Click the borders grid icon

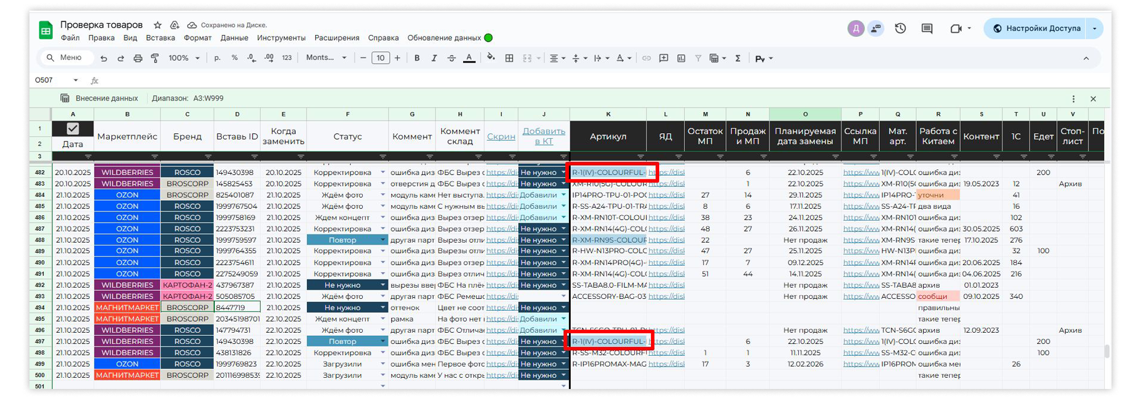pyautogui.click(x=509, y=58)
